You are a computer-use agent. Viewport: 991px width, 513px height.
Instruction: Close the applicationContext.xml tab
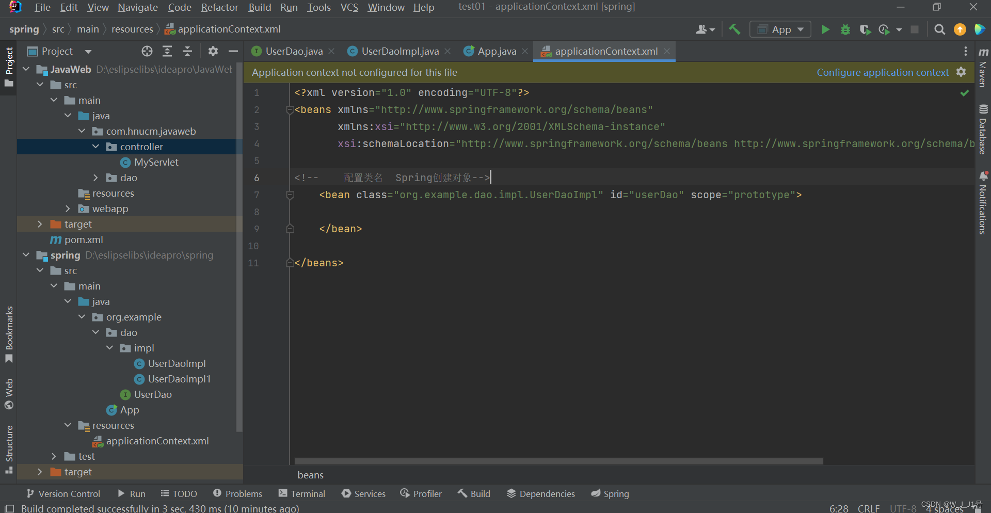point(667,51)
